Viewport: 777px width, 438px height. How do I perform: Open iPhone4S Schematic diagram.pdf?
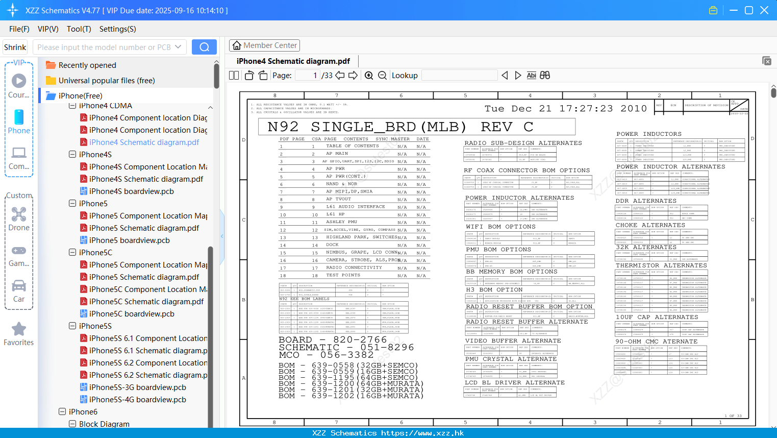[x=141, y=179]
